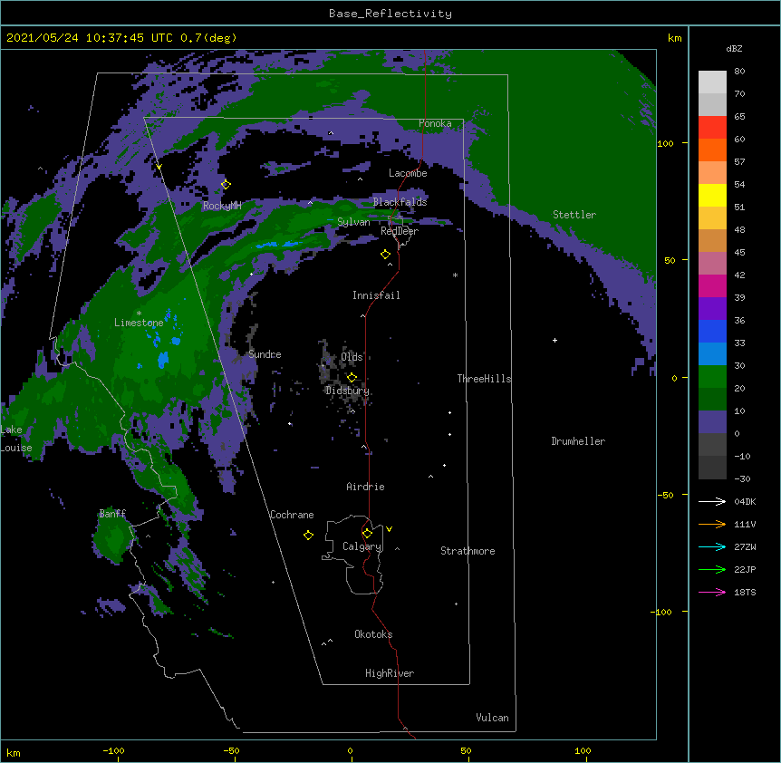The image size is (781, 763).
Task: Click the Airdrie label
Action: point(365,487)
